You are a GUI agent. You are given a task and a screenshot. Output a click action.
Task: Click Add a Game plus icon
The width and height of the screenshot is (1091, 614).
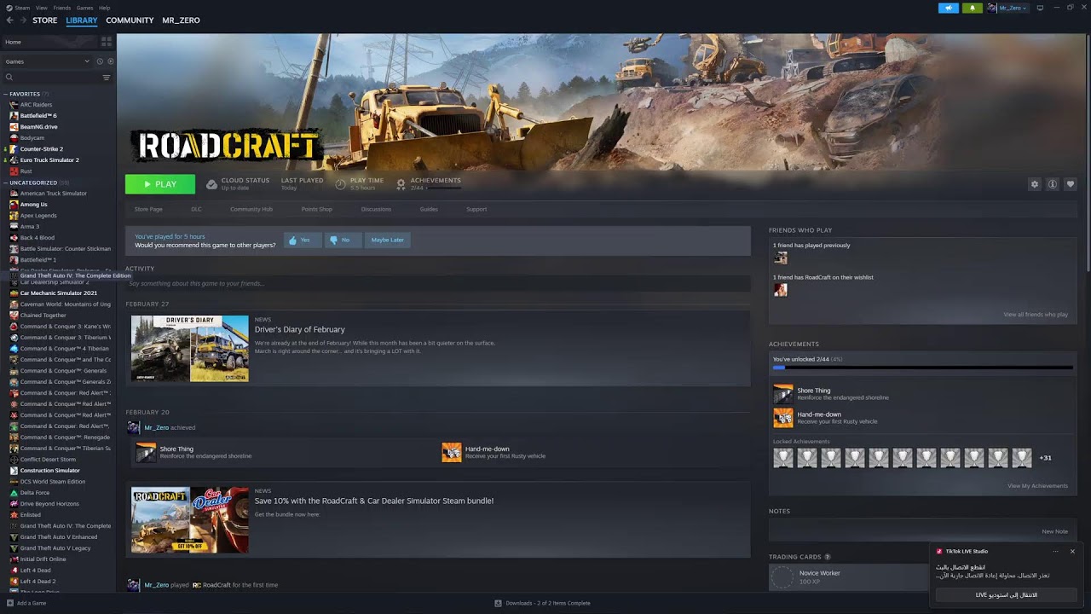click(x=9, y=603)
